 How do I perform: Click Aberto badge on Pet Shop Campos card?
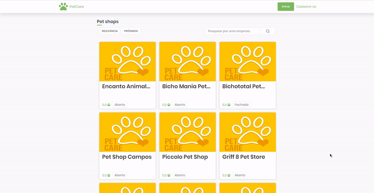click(x=120, y=175)
